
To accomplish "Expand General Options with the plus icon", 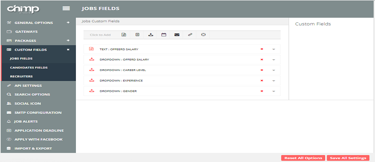I will [68, 23].
